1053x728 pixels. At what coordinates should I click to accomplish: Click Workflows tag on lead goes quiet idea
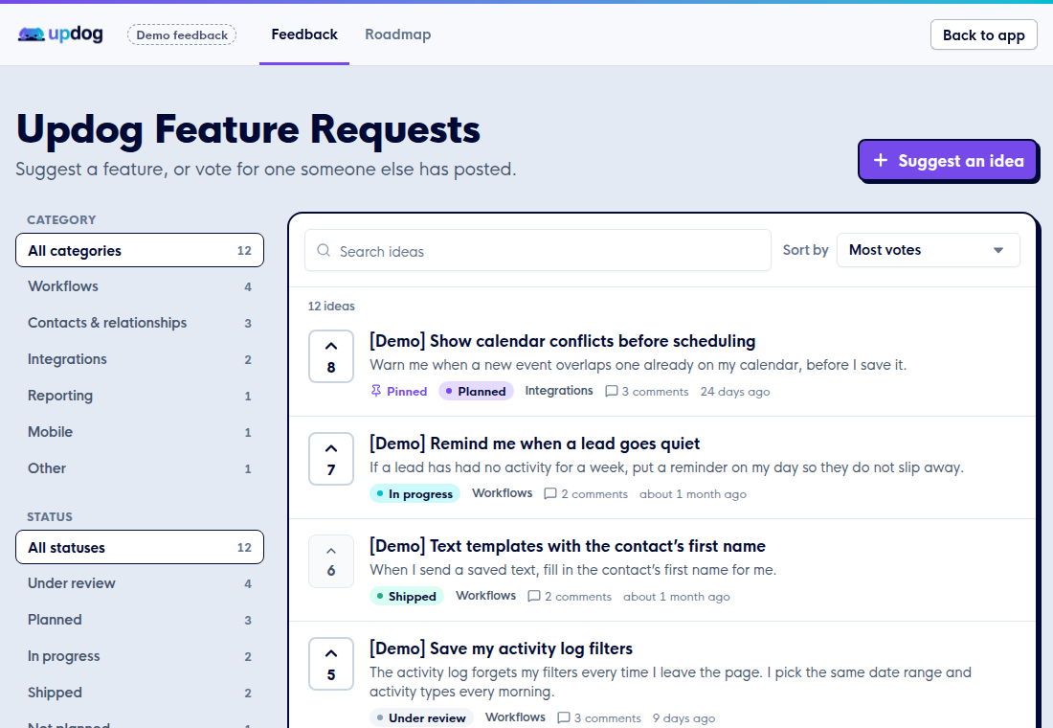coord(503,493)
